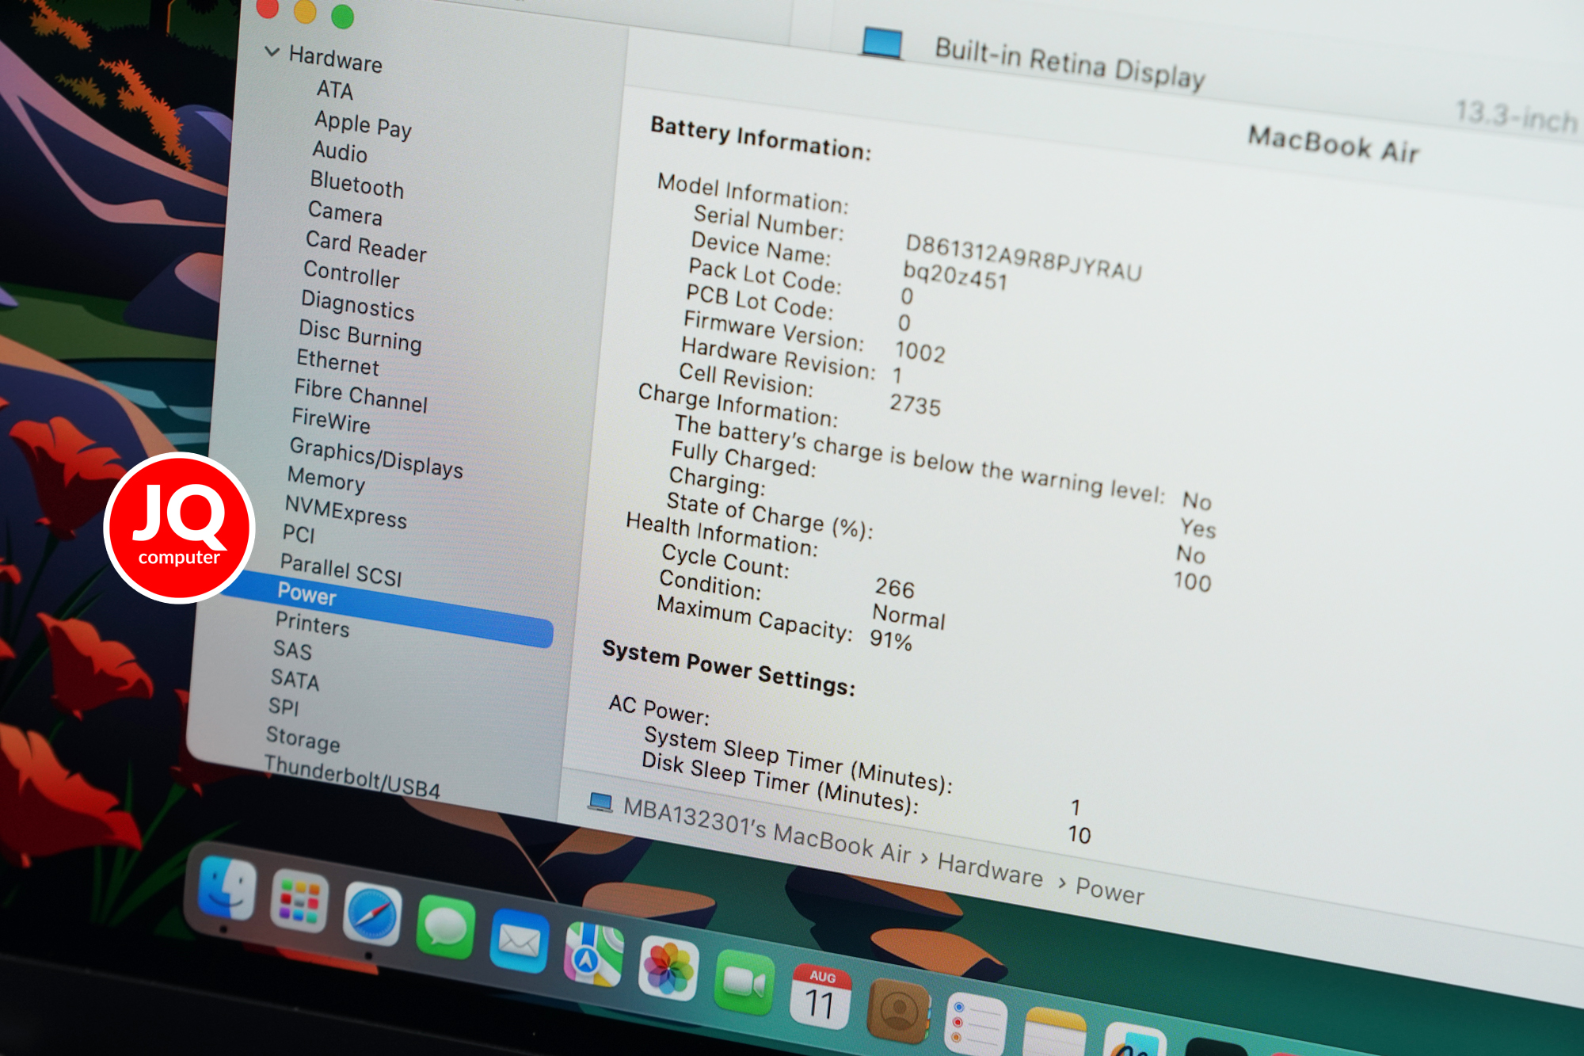Open Messages app in the Dock

tap(445, 927)
